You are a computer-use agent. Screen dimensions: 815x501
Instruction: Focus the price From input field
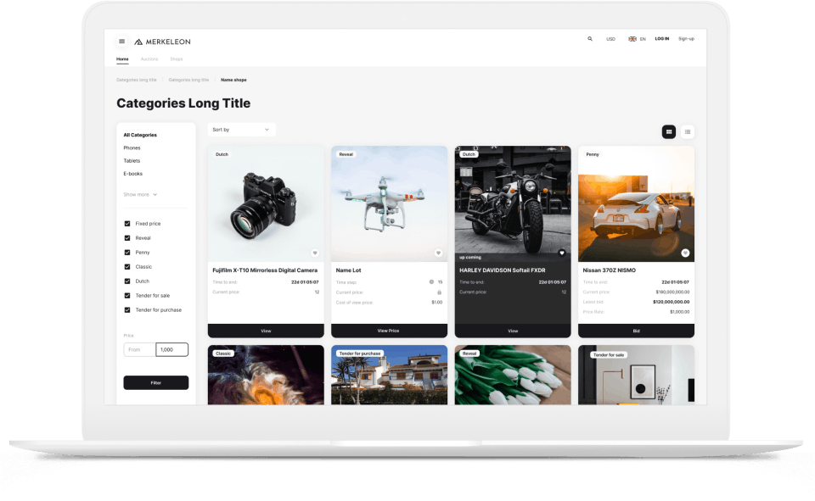click(139, 349)
